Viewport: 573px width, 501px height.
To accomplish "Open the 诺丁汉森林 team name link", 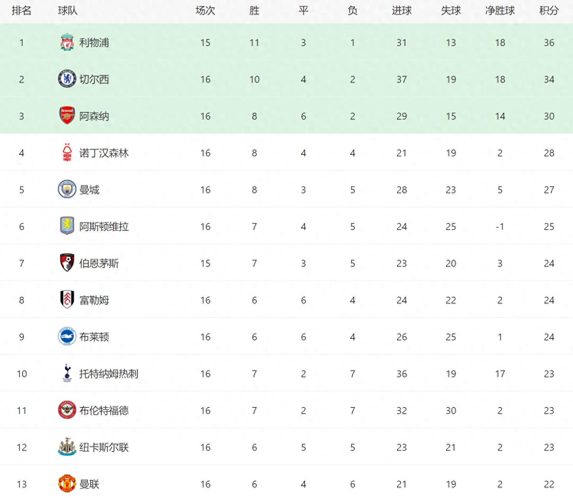I will (104, 153).
